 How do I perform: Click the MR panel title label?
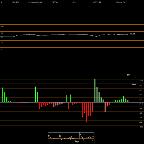click(x=128, y=75)
